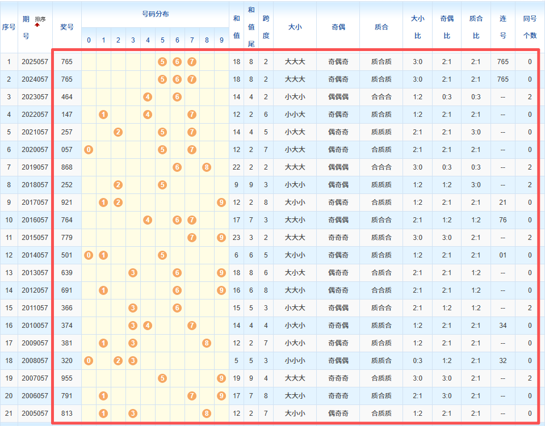This screenshot has width=545, height=426.
Task: Click orange ball 1 in row 2005057
Action: pyautogui.click(x=103, y=414)
